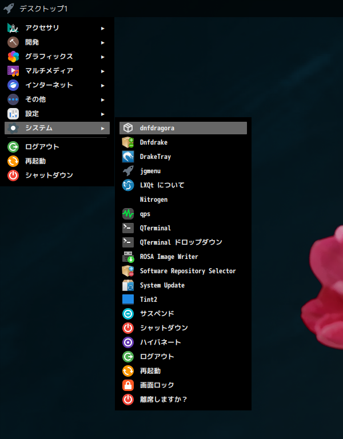343x439 pixels.
Task: Expand the マルチメディア submenu arrow
Action: (x=103, y=71)
